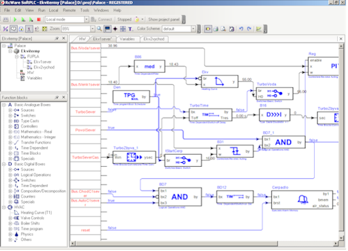Click the Ekv2vychod icon in project tree

tap(29, 67)
